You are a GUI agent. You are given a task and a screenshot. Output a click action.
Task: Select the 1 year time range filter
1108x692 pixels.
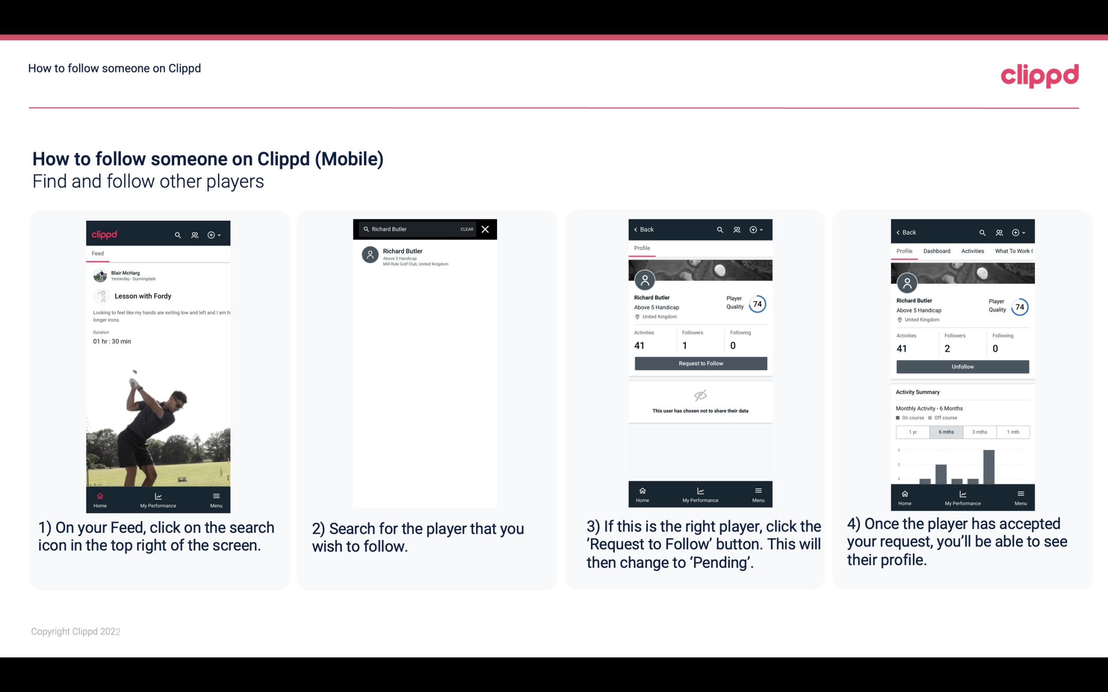pyautogui.click(x=912, y=431)
